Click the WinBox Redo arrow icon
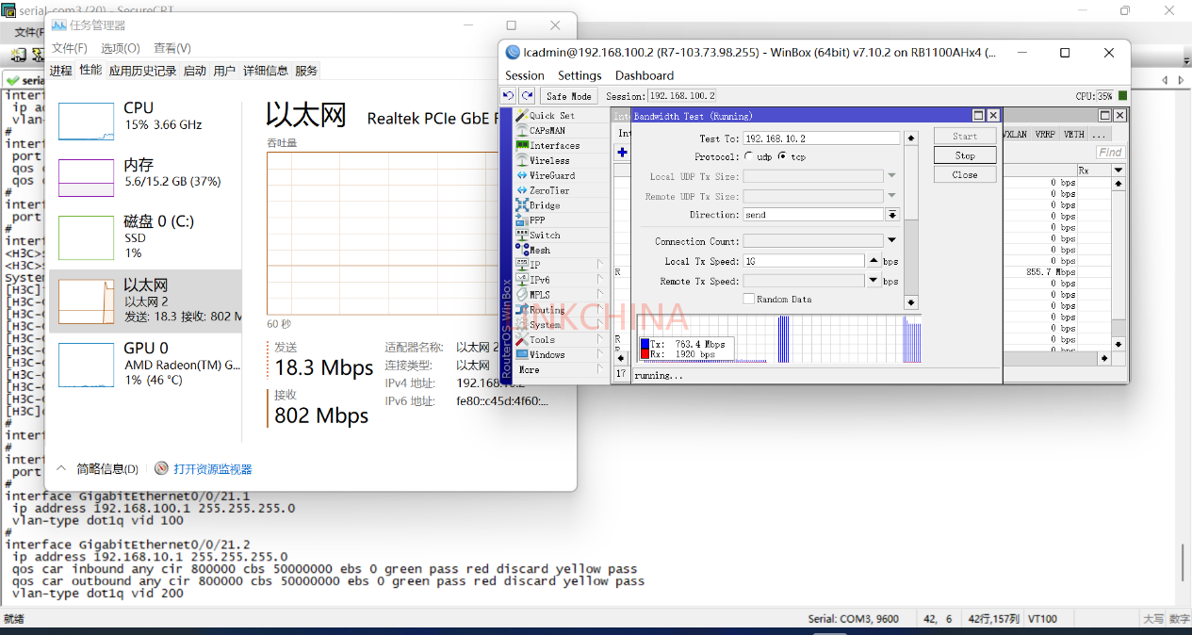Image resolution: width=1192 pixels, height=635 pixels. [527, 96]
